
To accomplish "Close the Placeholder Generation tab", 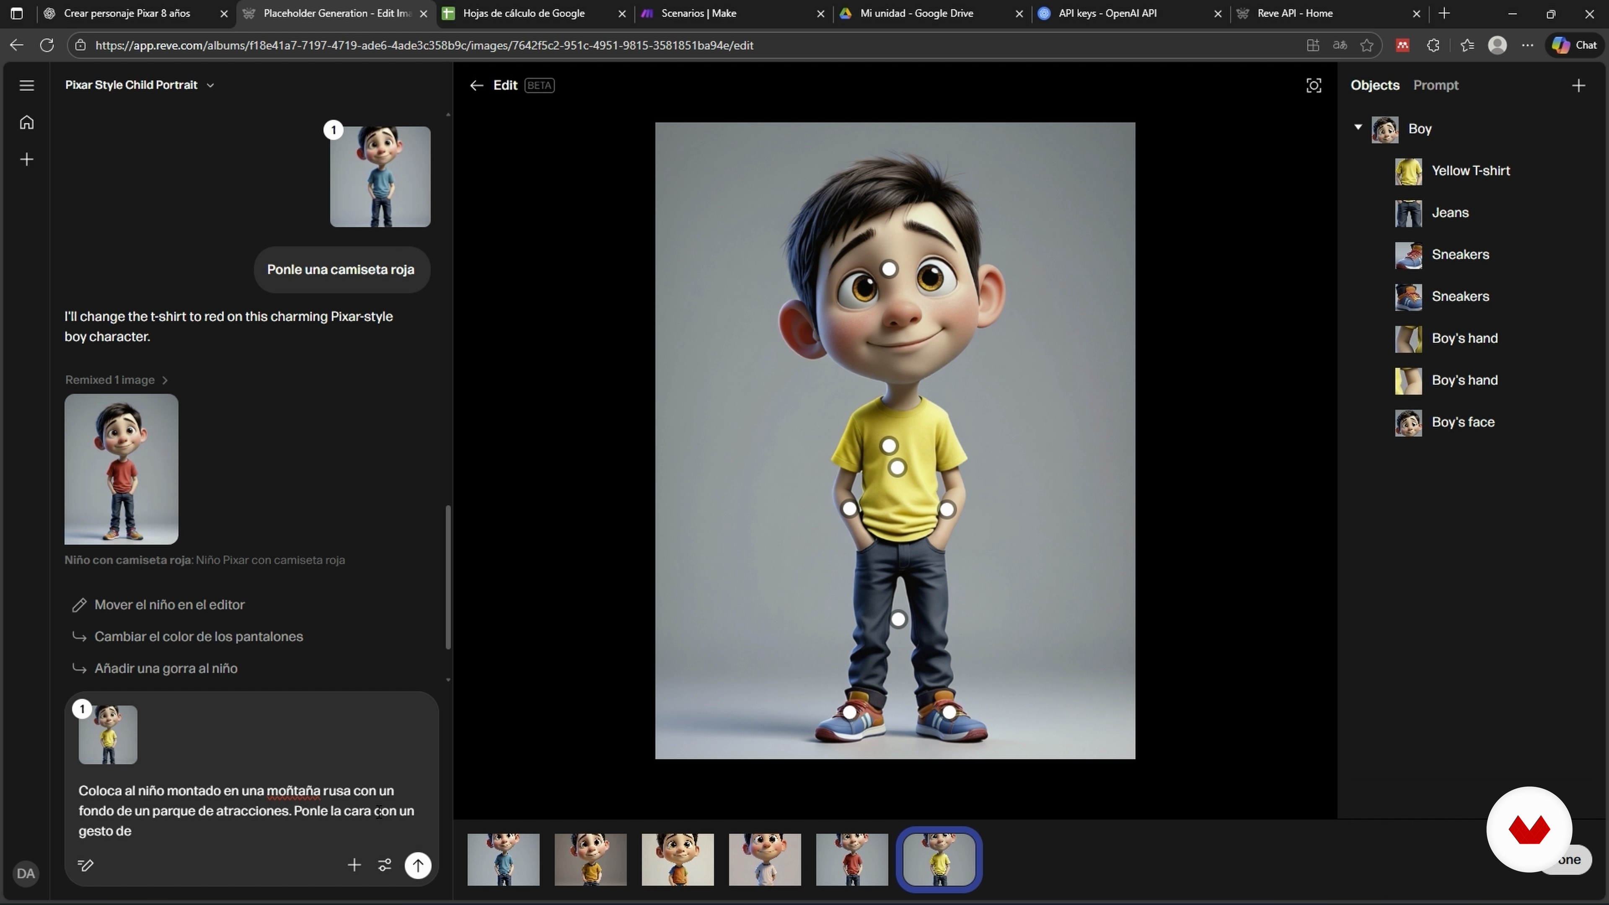I will point(424,13).
